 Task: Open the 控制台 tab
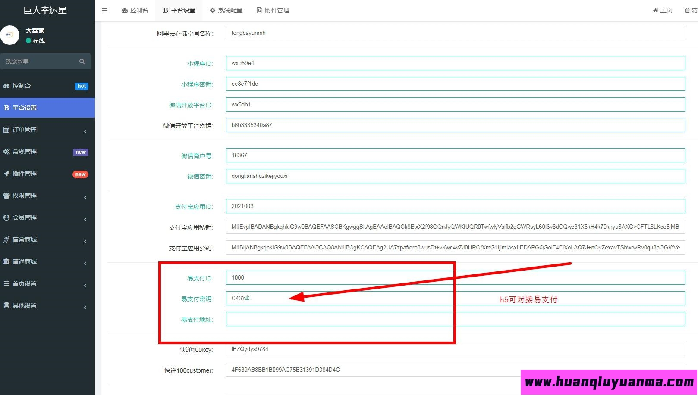click(x=135, y=10)
